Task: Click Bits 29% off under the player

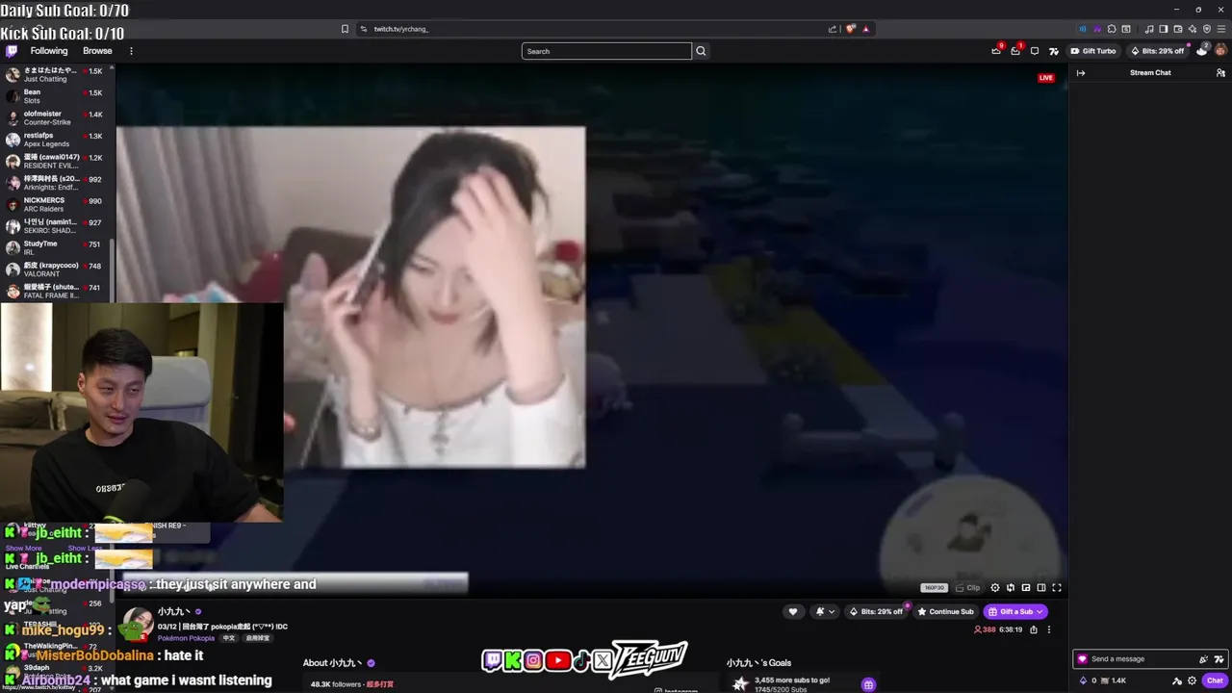Action: coord(875,611)
